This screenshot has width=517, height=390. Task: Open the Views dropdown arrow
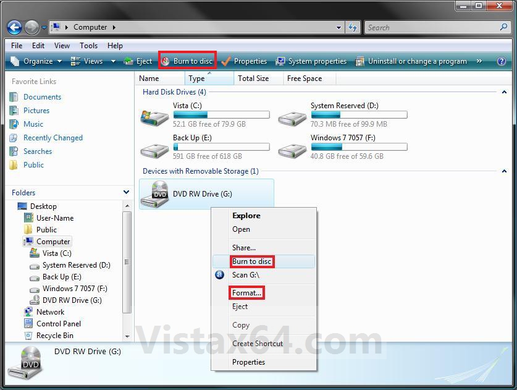click(x=113, y=61)
